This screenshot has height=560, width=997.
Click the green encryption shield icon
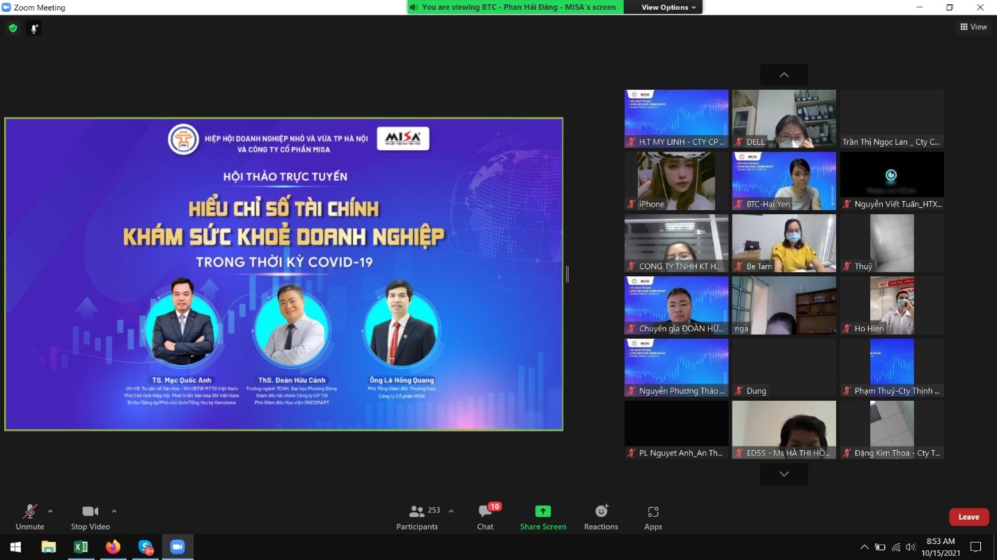click(13, 29)
